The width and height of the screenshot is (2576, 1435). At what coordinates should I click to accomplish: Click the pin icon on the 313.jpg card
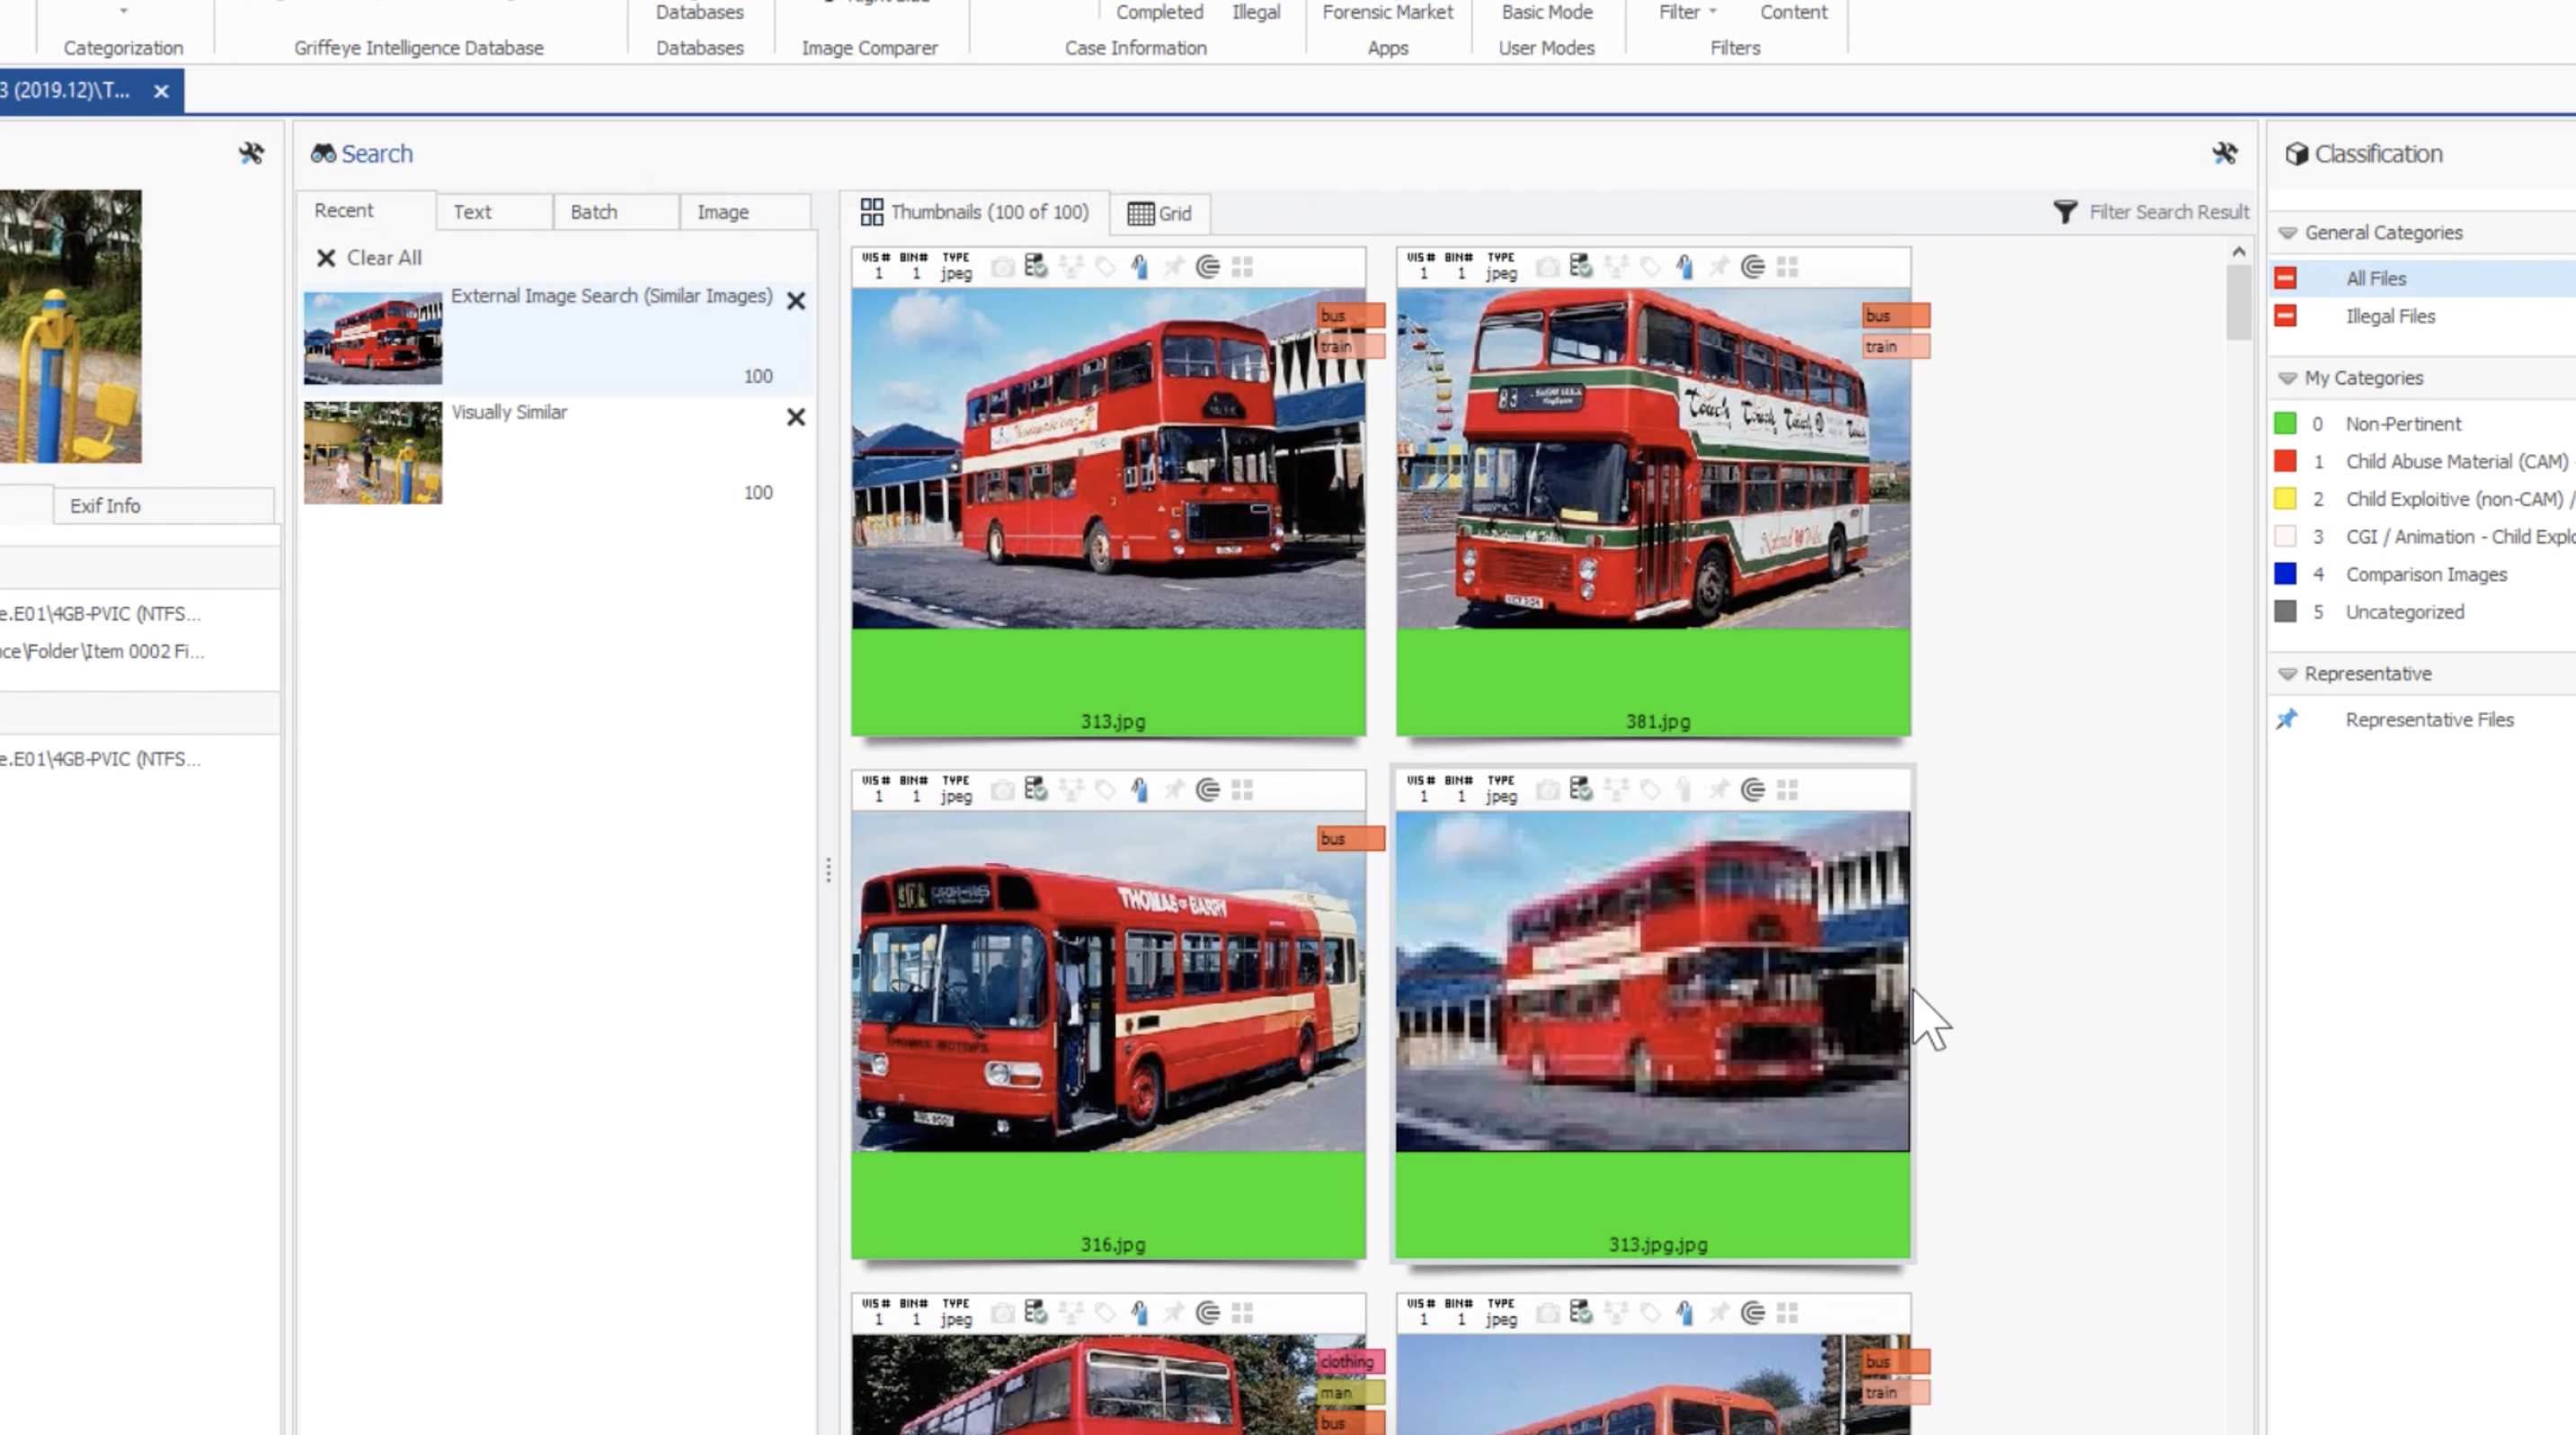[x=1174, y=267]
